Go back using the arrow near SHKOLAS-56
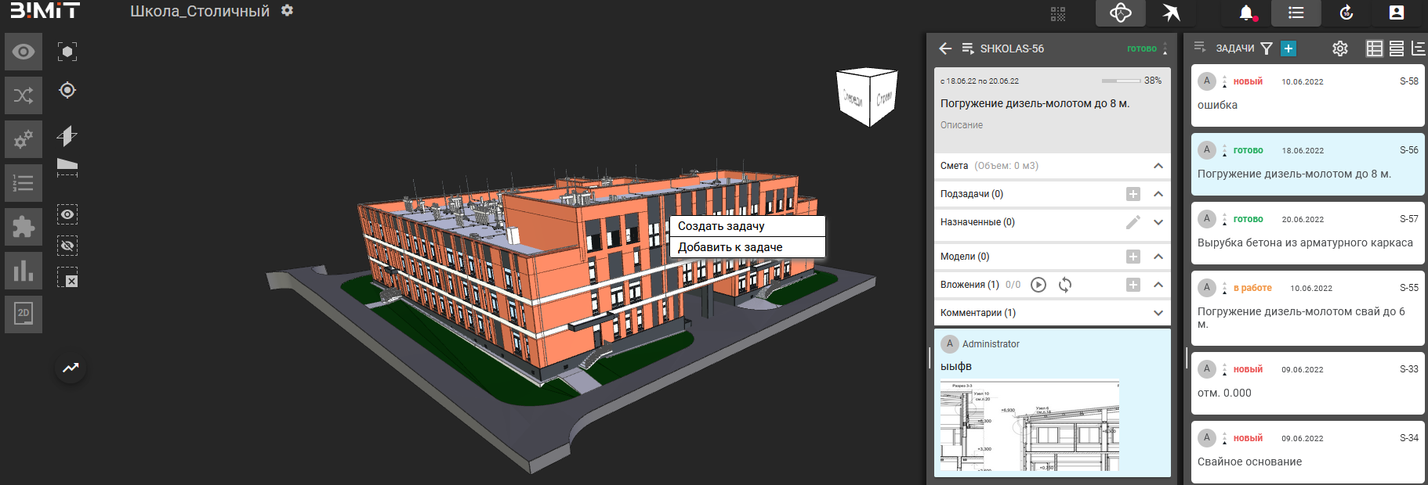The image size is (1428, 485). [945, 48]
